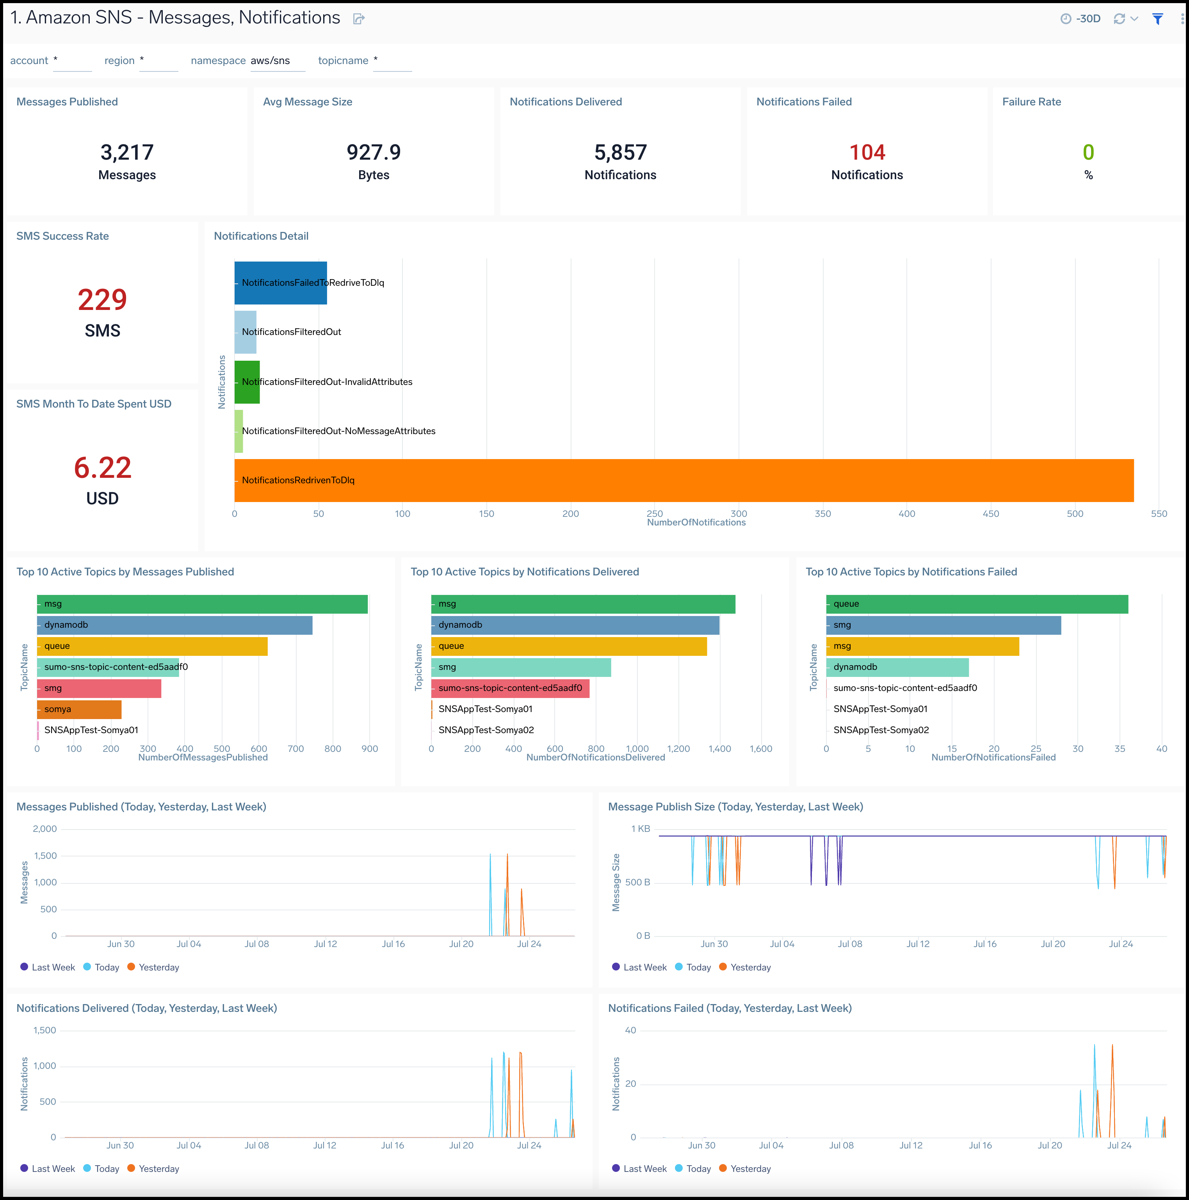Open the filter funnel icon
The height and width of the screenshot is (1200, 1189).
pyautogui.click(x=1158, y=19)
